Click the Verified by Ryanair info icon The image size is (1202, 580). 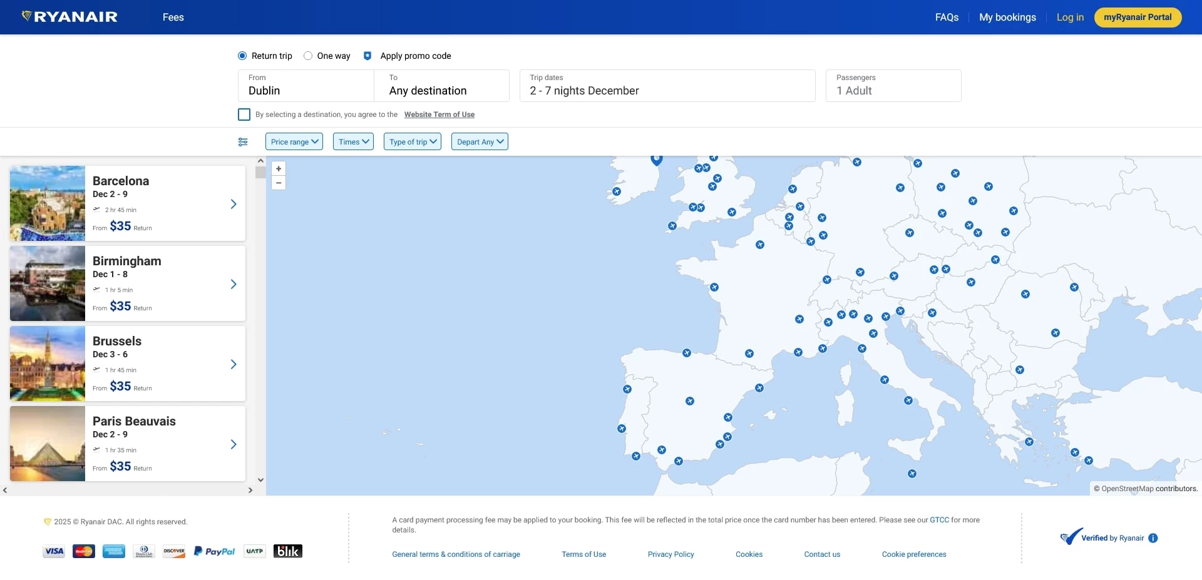1153,538
